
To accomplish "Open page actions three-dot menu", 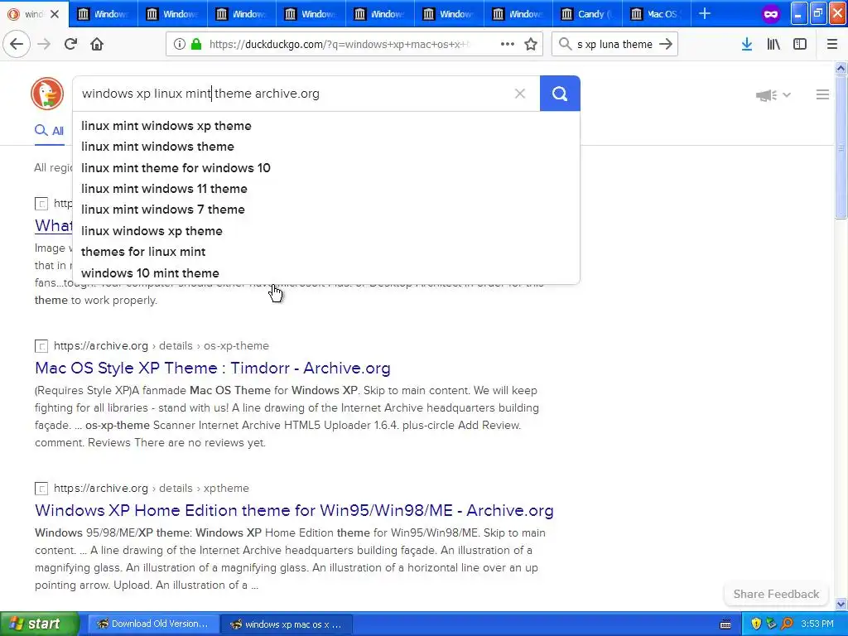I will 508,45.
